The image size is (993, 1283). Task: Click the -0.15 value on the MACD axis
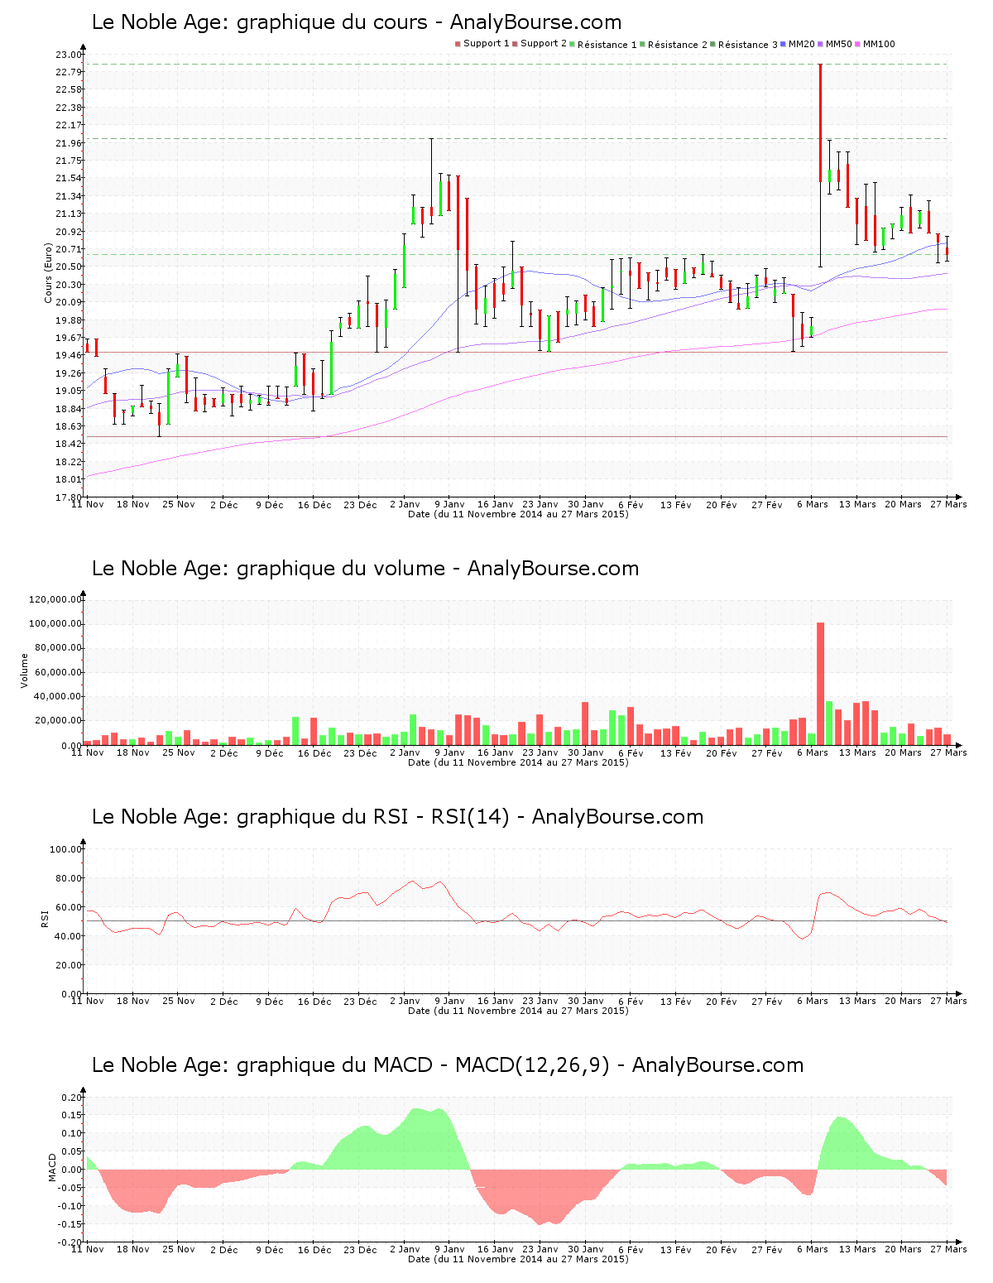(x=70, y=1224)
